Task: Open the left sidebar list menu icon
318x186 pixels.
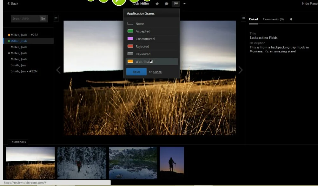Action: pyautogui.click(x=56, y=18)
